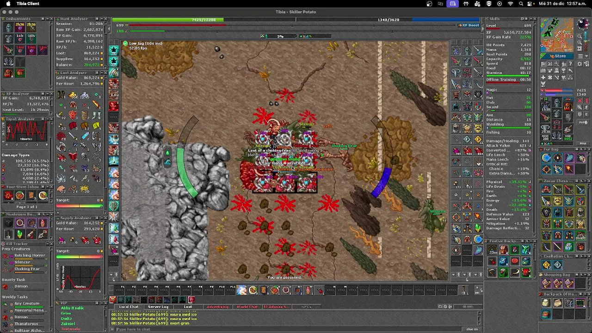Collapse the Skills panel
This screenshot has width=592, height=333.
pos(530,19)
